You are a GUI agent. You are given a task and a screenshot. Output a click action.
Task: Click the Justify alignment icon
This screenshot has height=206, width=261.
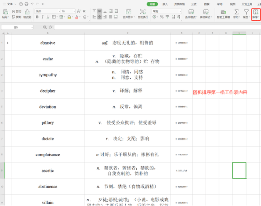click(x=111, y=17)
